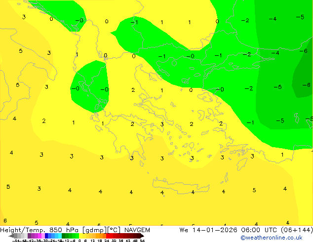Select the pure red legend swatch at 24
This screenshot has width=313, height=242.
pos(108,236)
